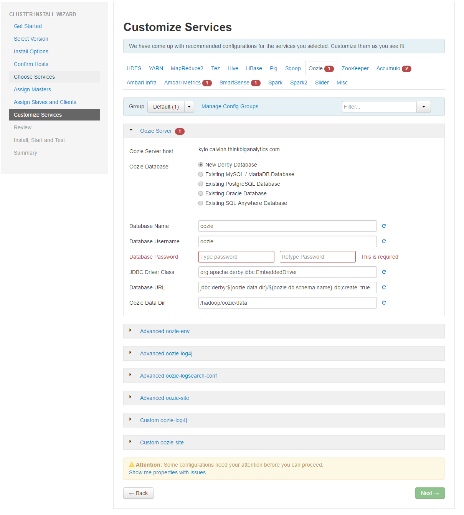Click the undo icon next to Database URL
The width and height of the screenshot is (464, 515).
(x=384, y=287)
